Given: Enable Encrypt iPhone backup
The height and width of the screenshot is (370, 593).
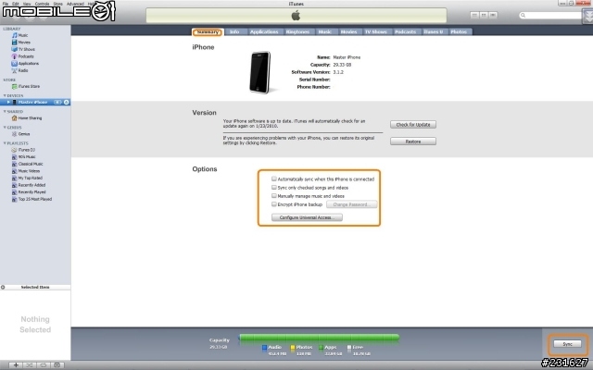Looking at the screenshot, I should coord(274,204).
